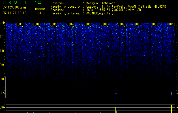Click the 1.1 kHz axis label
The height and width of the screenshot is (113, 178).
(2, 37)
